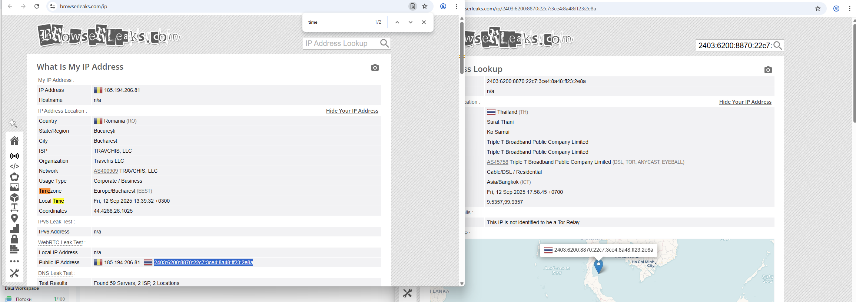The height and width of the screenshot is (302, 856).
Task: Open the WebRTC Leak Test heading link
Action: pos(61,242)
